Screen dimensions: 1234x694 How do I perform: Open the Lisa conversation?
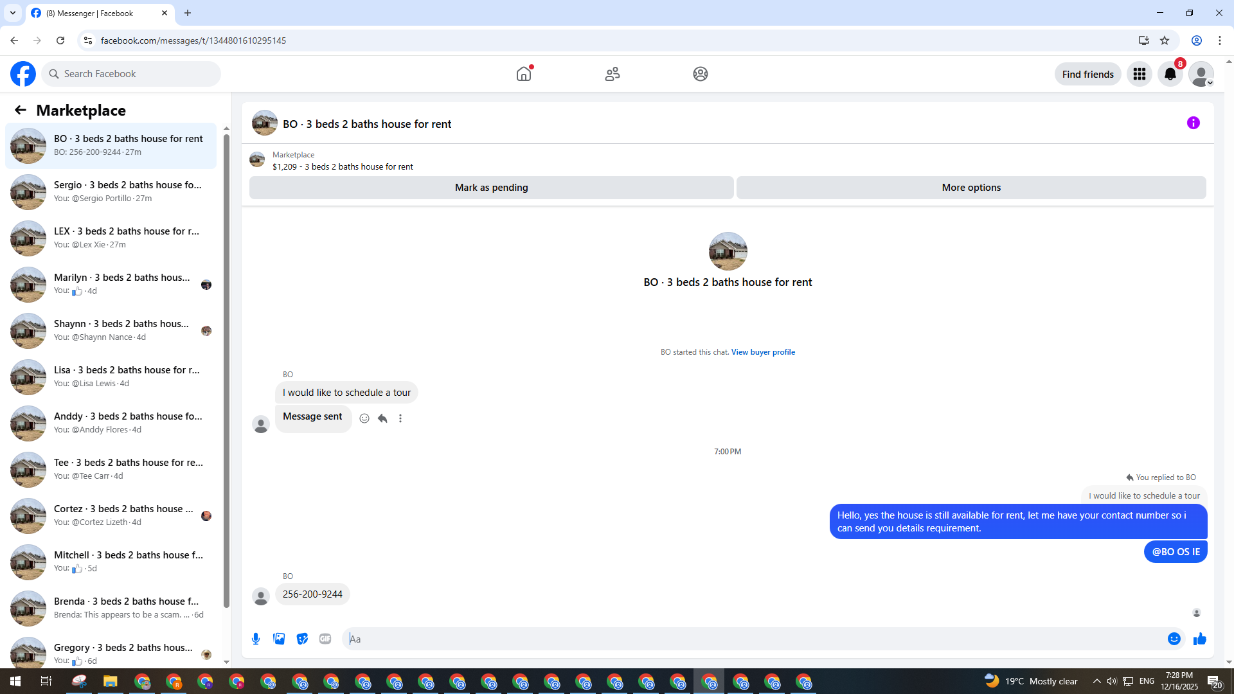(111, 377)
